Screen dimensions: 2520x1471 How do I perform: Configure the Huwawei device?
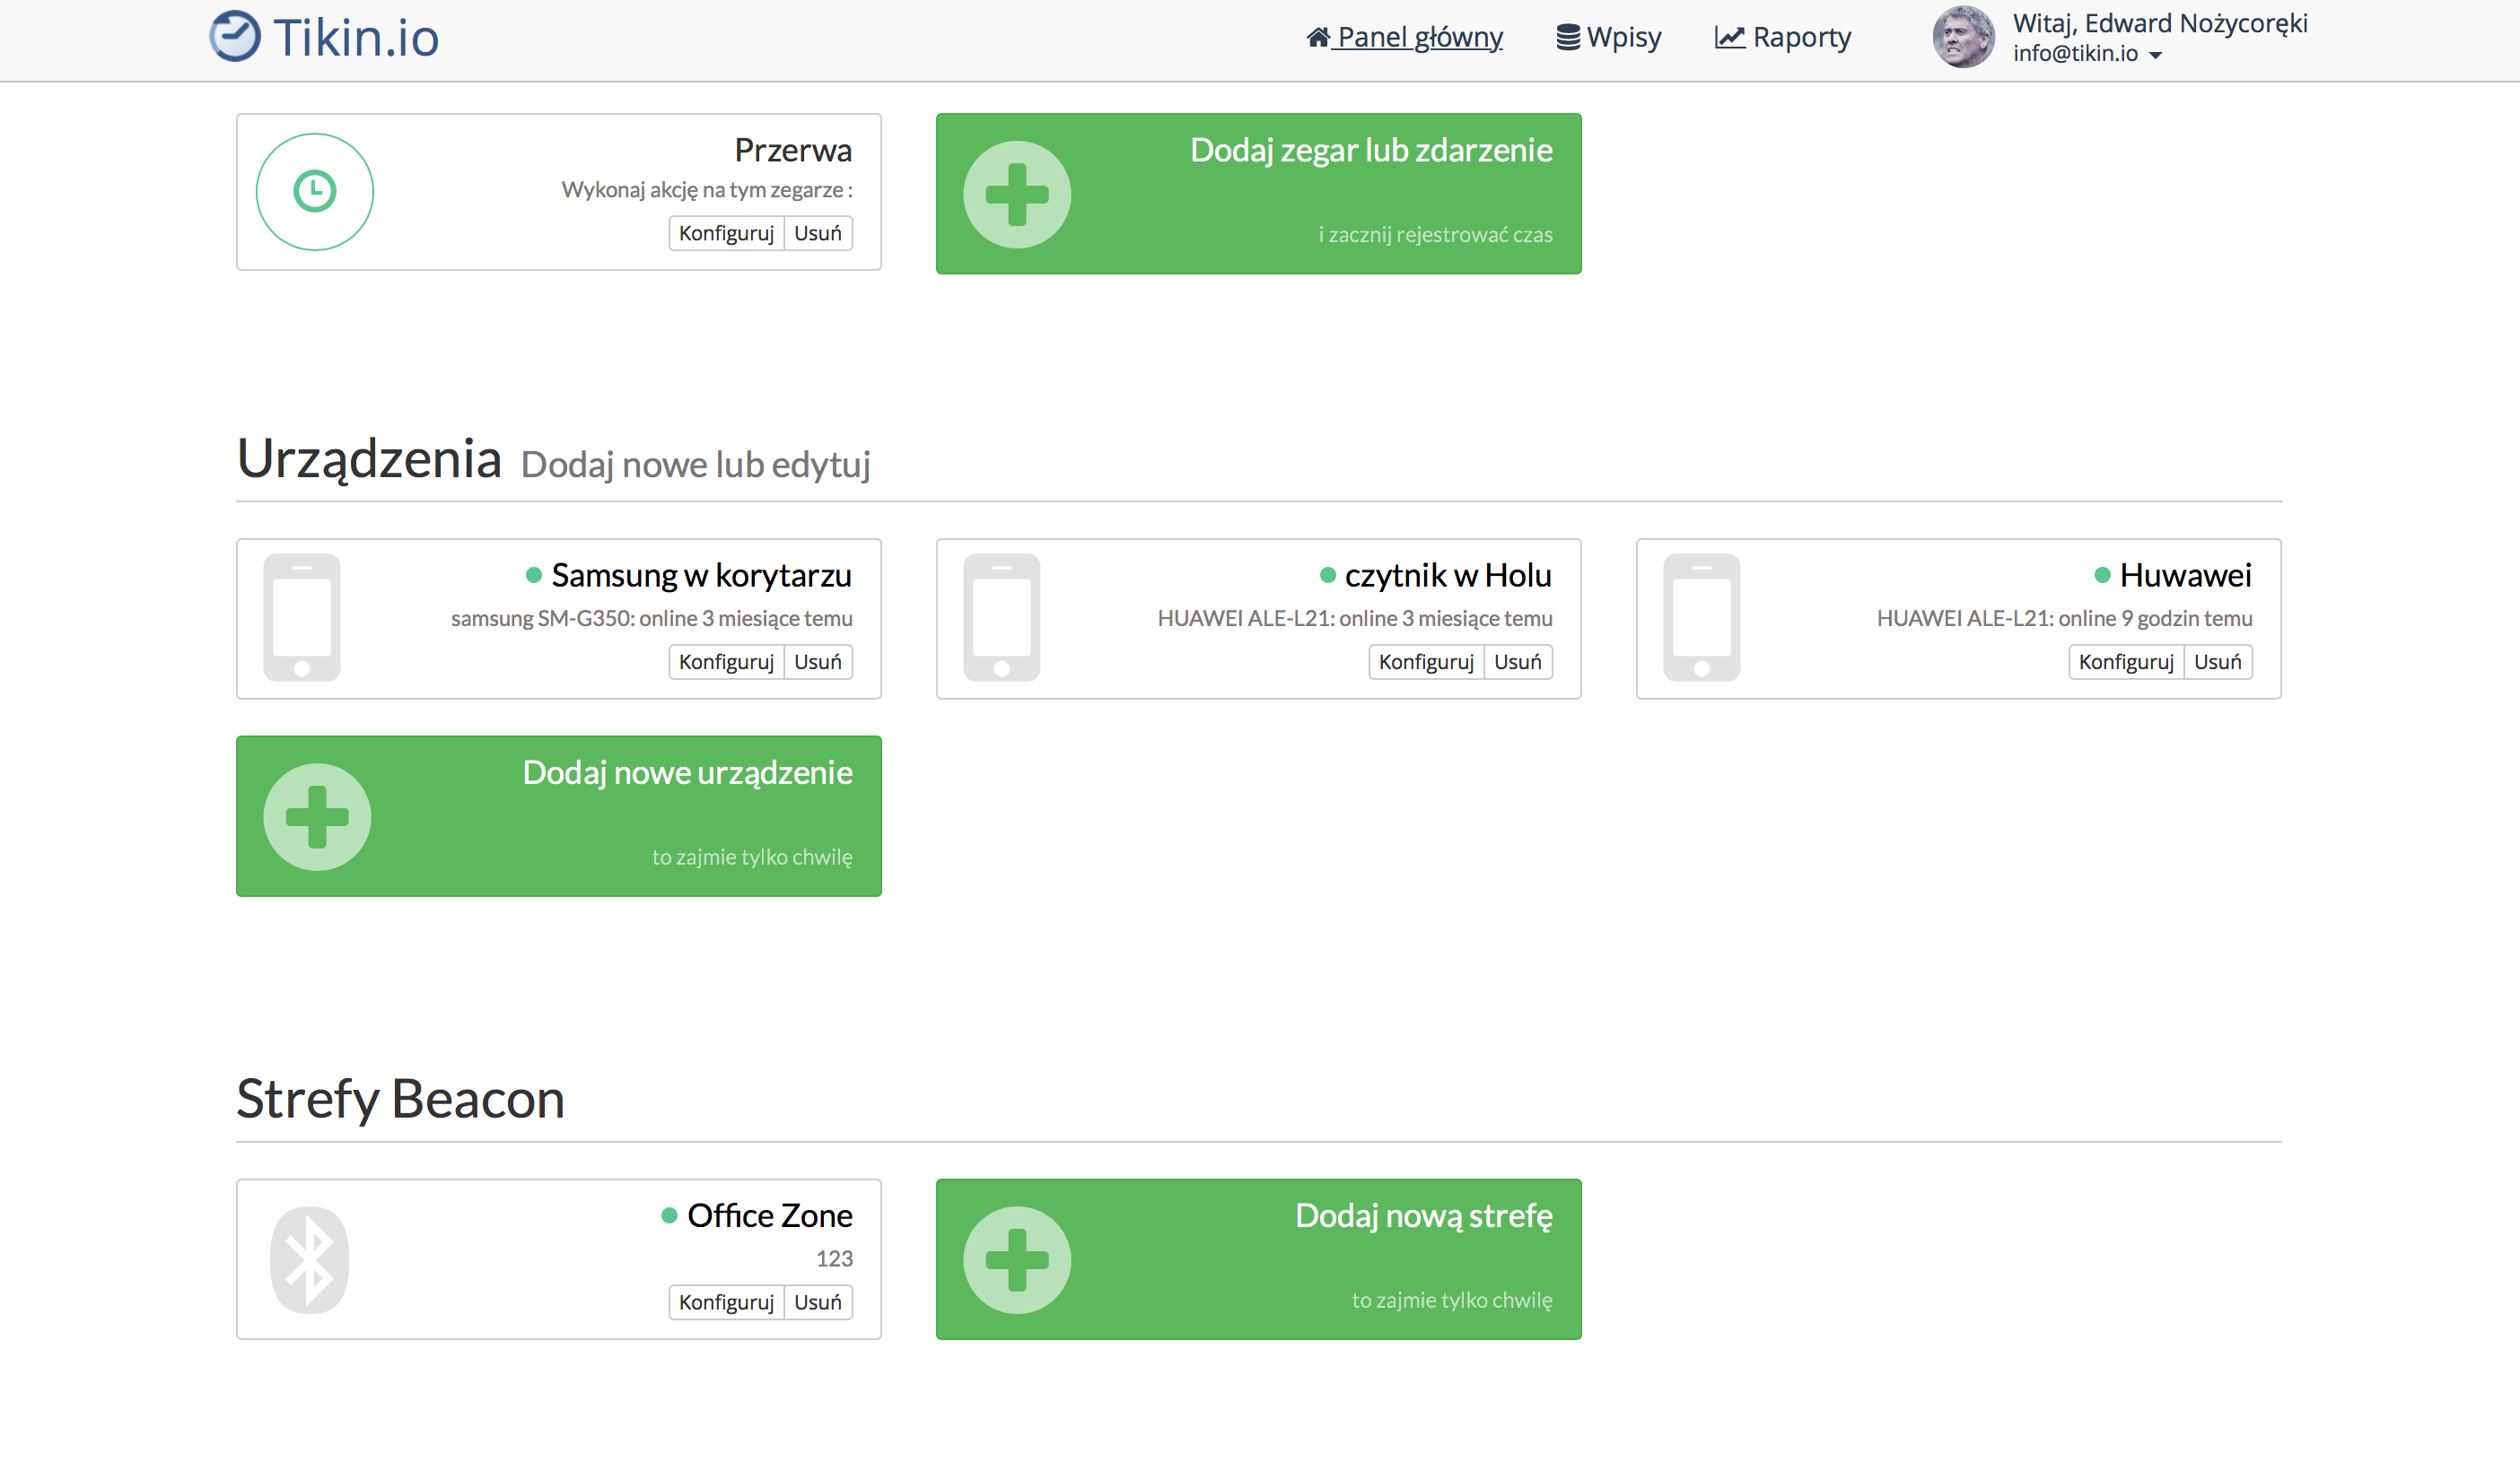(2126, 662)
